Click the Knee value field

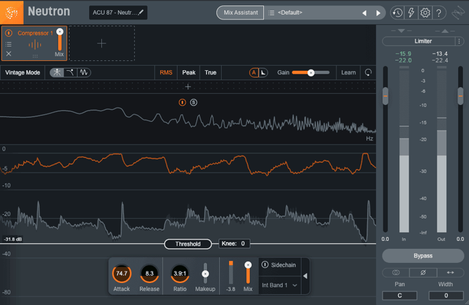click(234, 243)
